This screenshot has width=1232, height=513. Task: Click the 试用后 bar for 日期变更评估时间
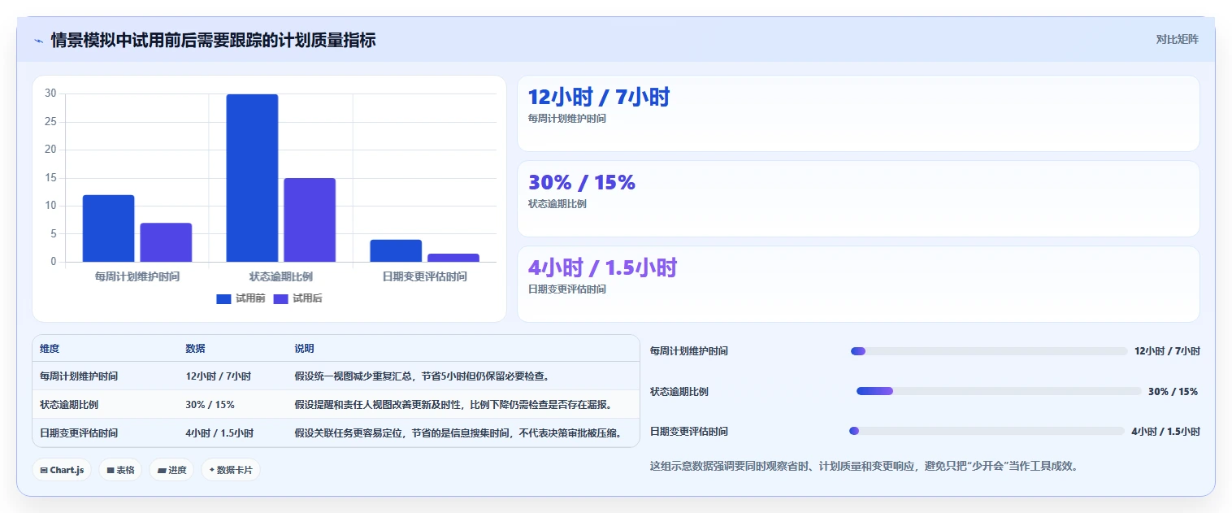pyautogui.click(x=453, y=258)
